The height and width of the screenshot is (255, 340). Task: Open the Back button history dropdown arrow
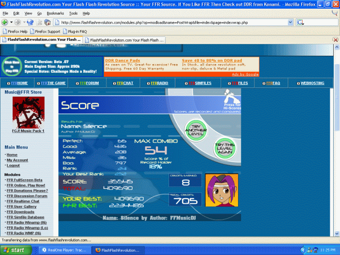(11, 22)
